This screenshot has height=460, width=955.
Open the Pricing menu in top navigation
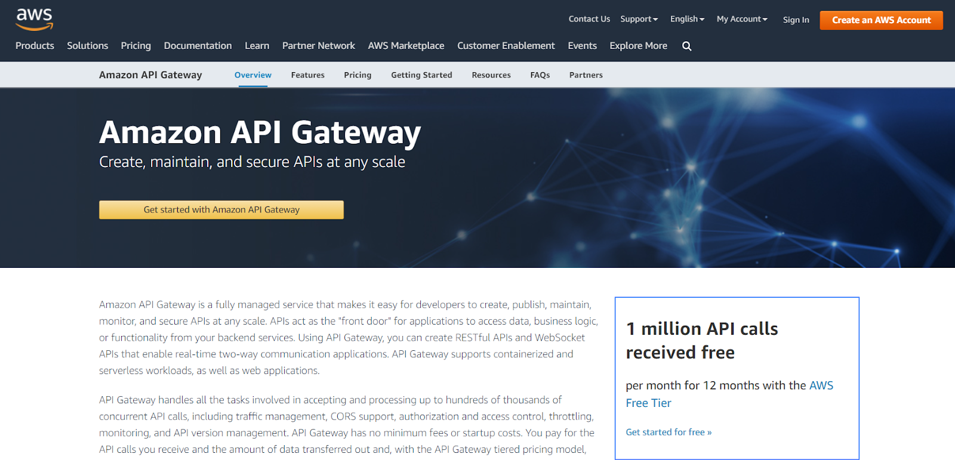click(136, 45)
